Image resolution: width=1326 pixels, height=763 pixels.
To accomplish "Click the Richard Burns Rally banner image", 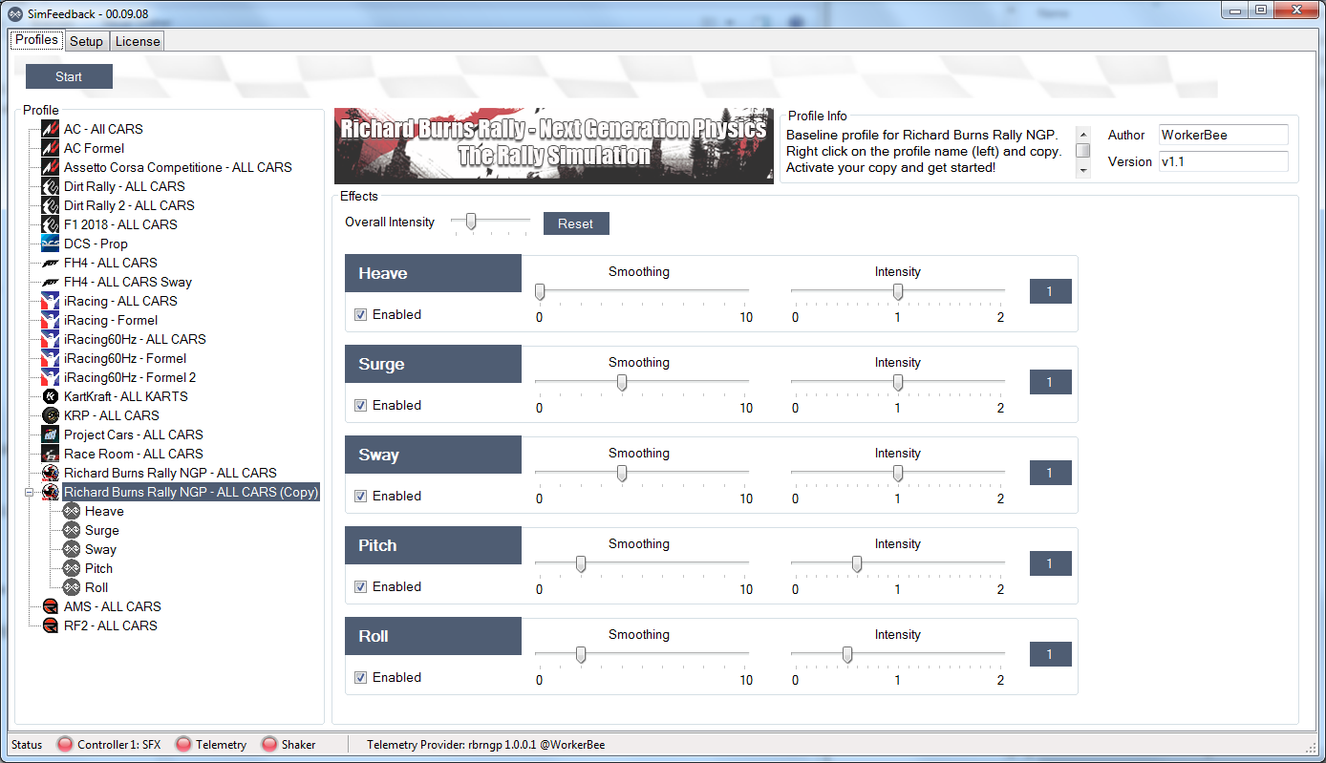I will pos(554,145).
